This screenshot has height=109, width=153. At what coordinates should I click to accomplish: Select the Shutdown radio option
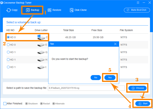click(x=26, y=104)
